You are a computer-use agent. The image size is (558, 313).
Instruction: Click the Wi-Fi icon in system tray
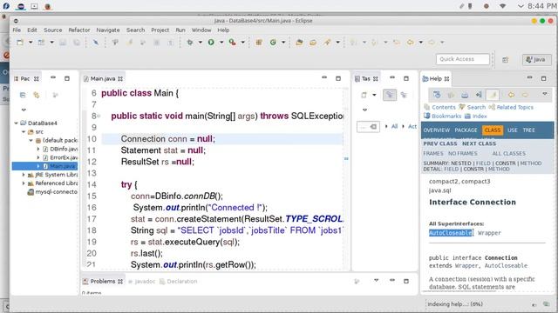click(x=502, y=6)
